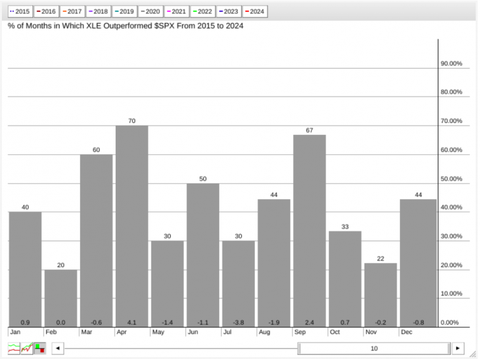Screen dimensions: 480x359
Task: Click the right handle of the slider thumb
Action: (449, 348)
